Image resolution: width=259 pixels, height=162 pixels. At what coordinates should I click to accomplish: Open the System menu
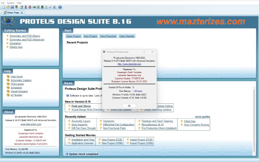coord(10,3)
